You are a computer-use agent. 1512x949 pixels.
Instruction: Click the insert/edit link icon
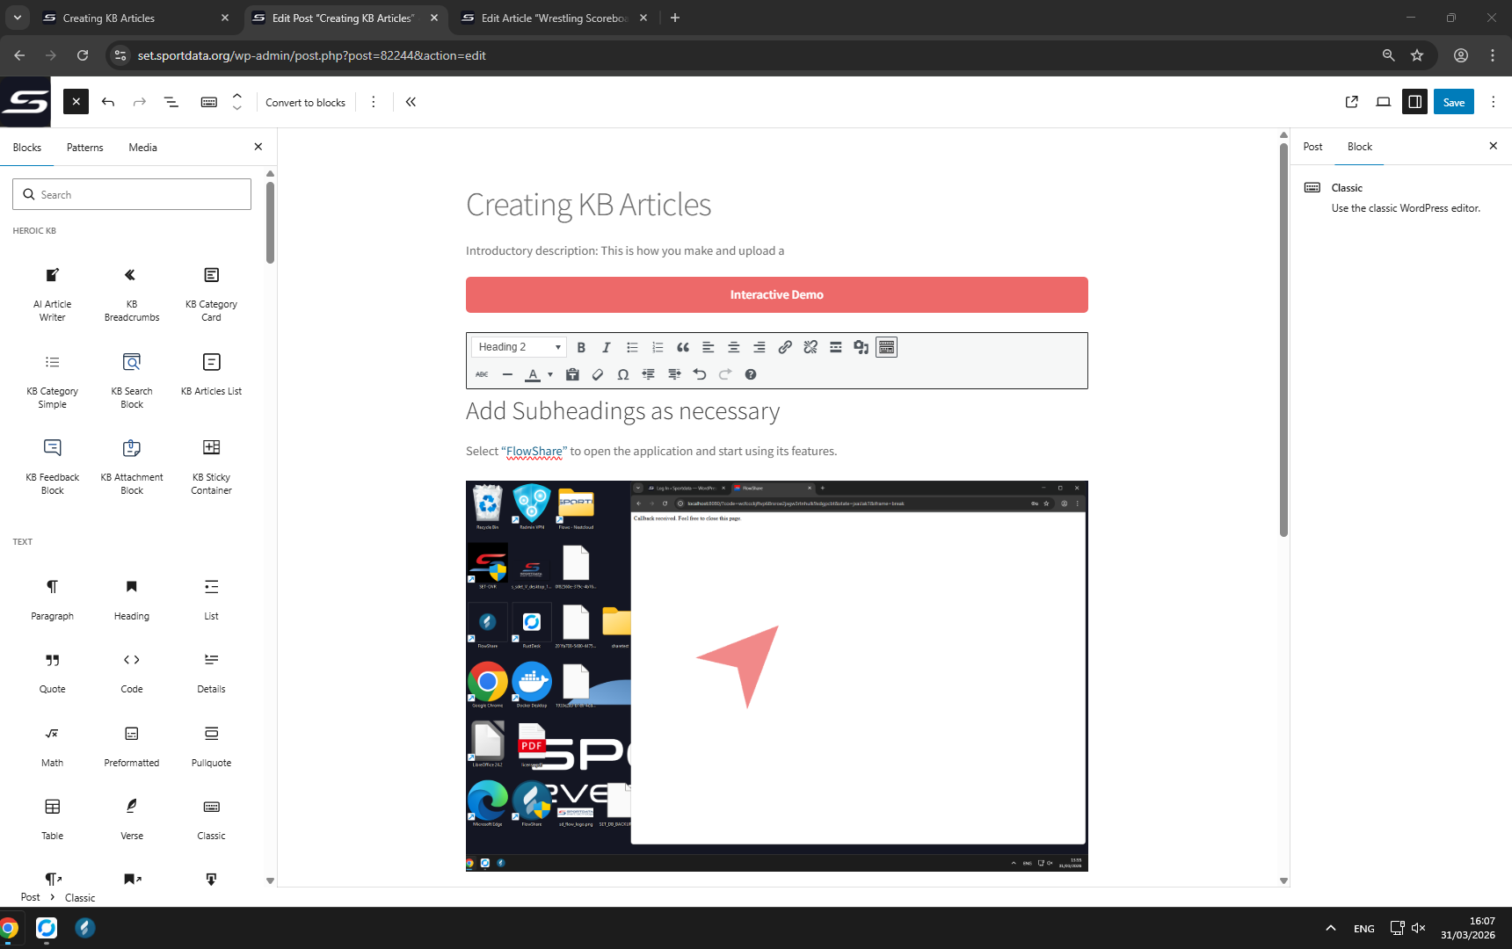point(785,347)
